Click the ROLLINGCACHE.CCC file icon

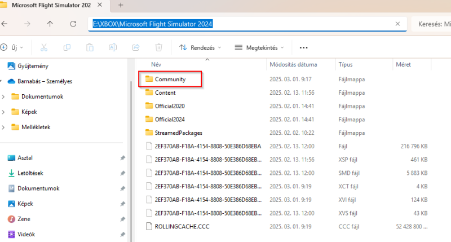pos(149,226)
